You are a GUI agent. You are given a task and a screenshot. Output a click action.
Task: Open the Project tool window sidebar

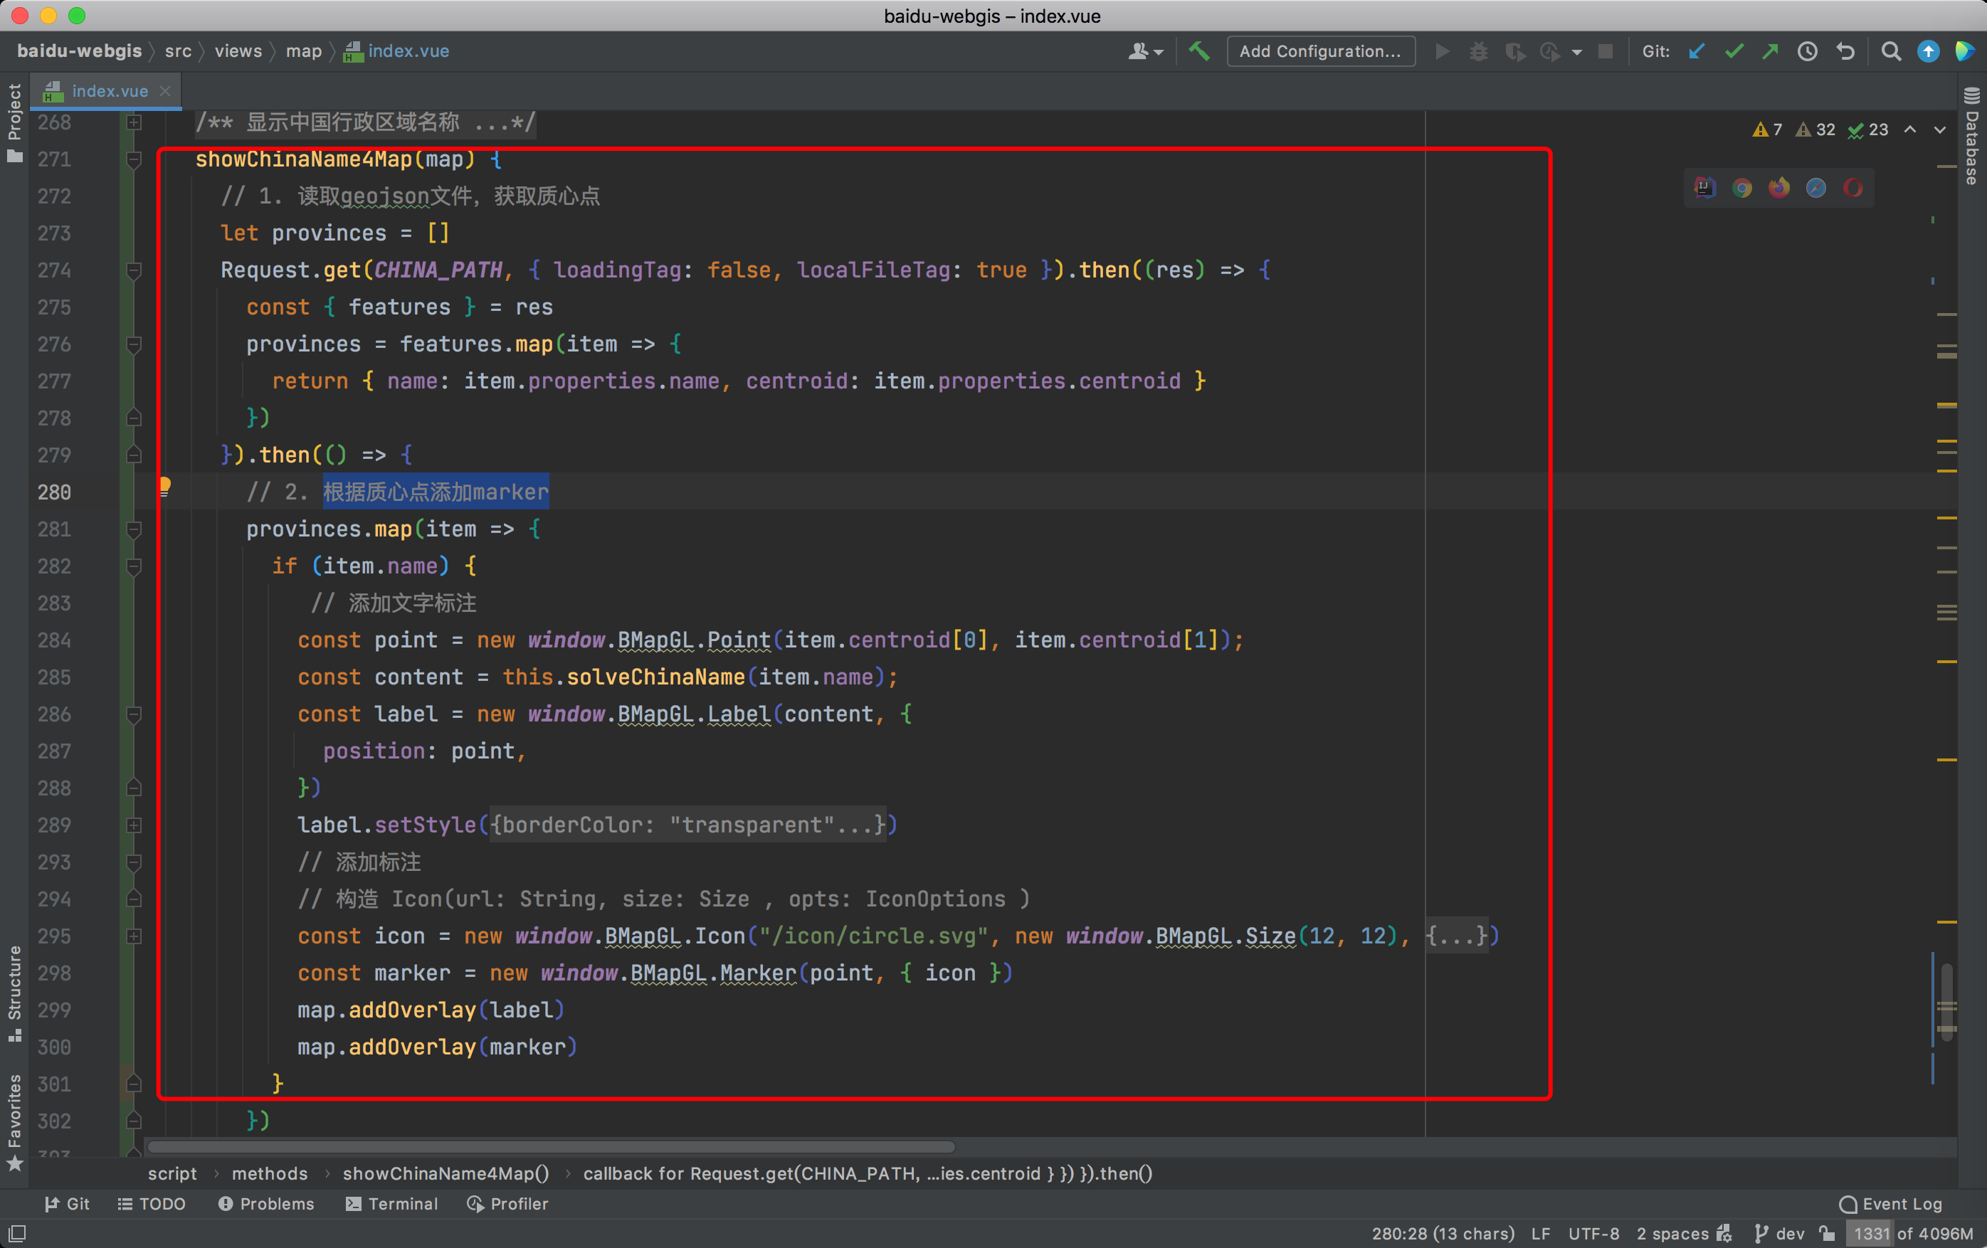click(14, 123)
